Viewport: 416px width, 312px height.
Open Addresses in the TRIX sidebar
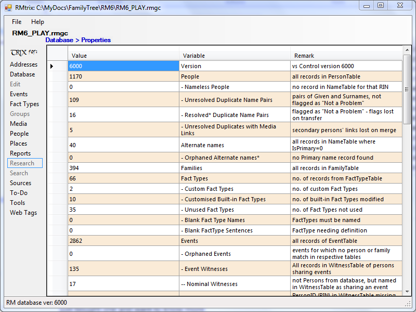click(x=23, y=64)
